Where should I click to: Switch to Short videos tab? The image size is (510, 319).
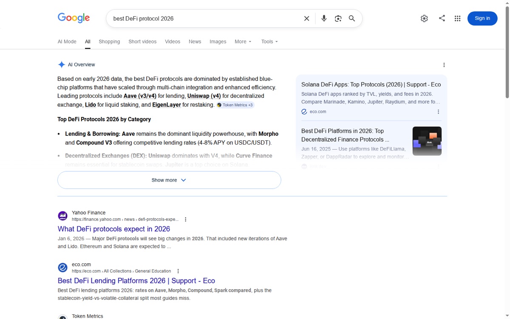[142, 42]
